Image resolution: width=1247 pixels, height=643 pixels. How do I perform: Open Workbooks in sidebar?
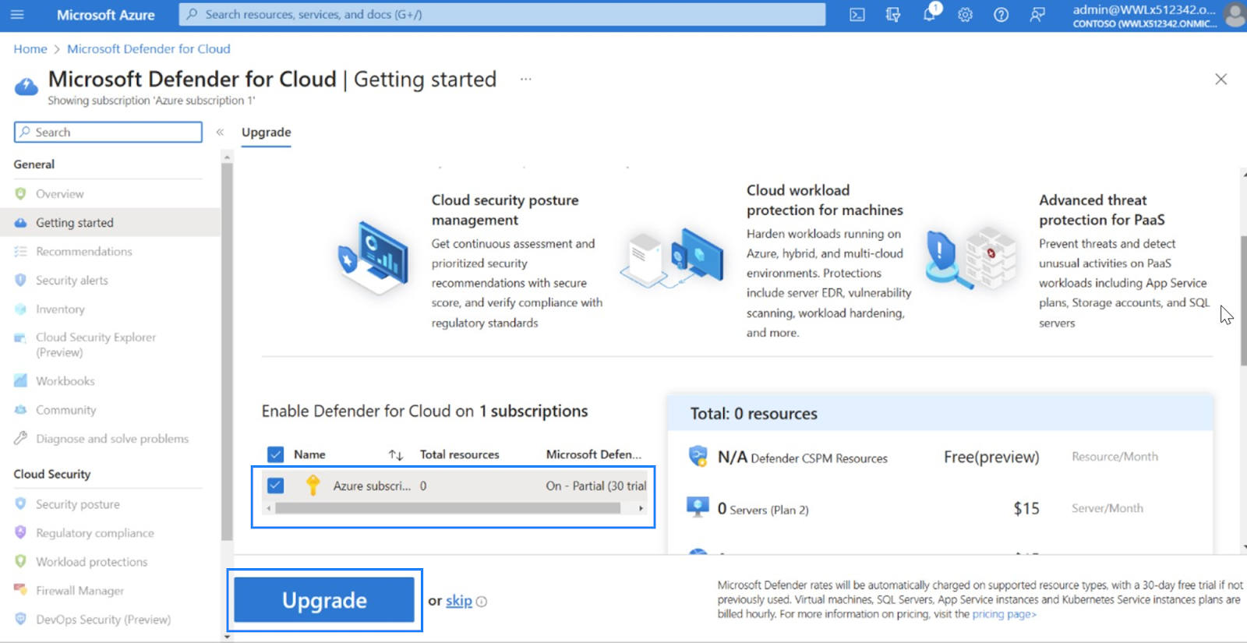pos(65,380)
